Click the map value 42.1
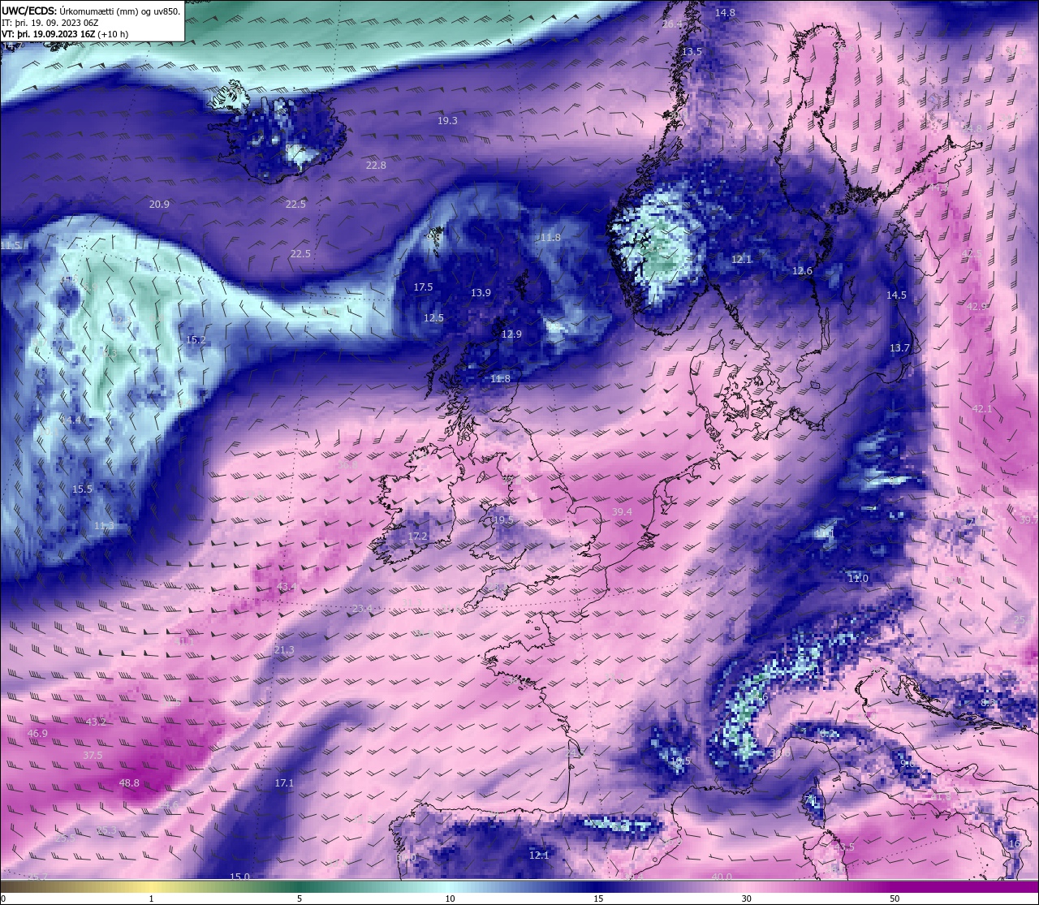Screen dimensions: 1039x905 982,409
